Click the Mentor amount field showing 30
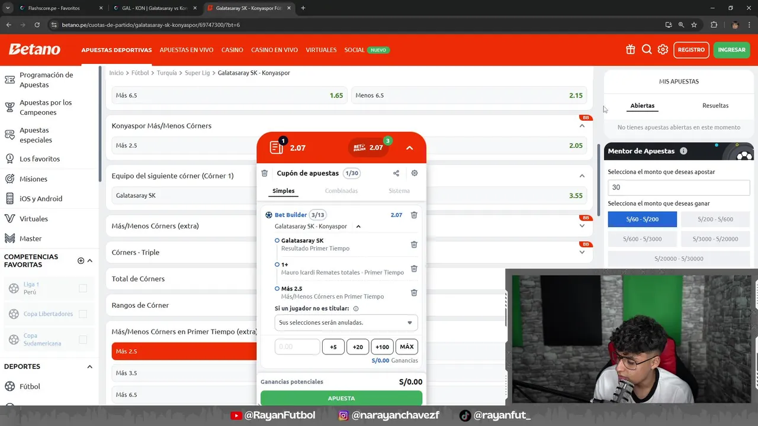Screen dimensions: 758x426 [x=679, y=187]
